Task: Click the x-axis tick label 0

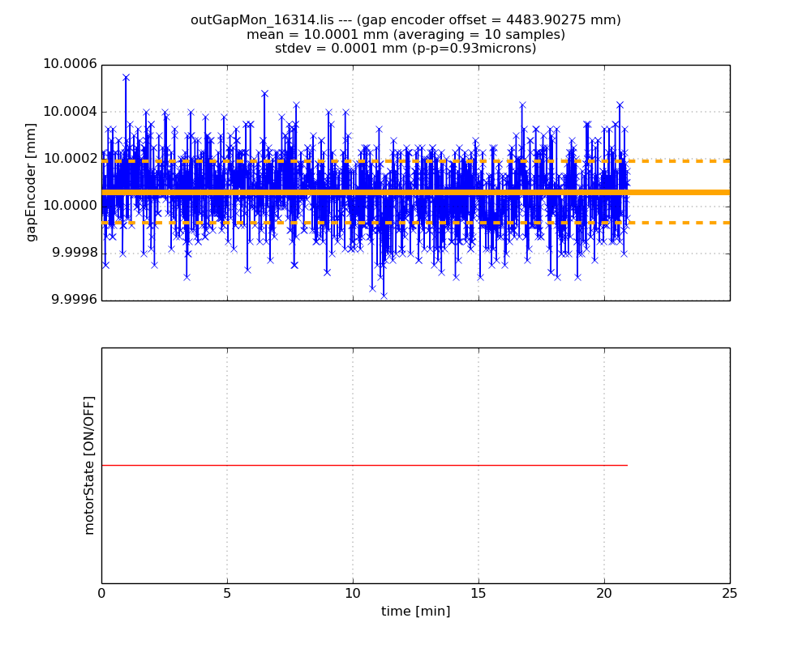Action: (x=101, y=594)
